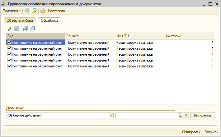Click the uncheck all rows icon
The image size is (221, 137).
33,29
